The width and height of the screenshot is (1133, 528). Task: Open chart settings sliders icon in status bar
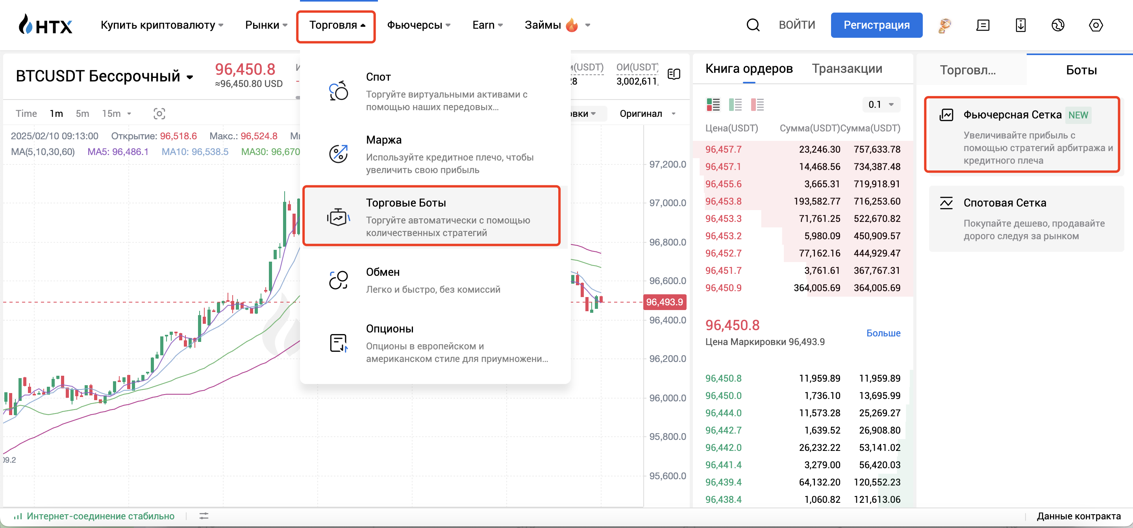pos(204,516)
